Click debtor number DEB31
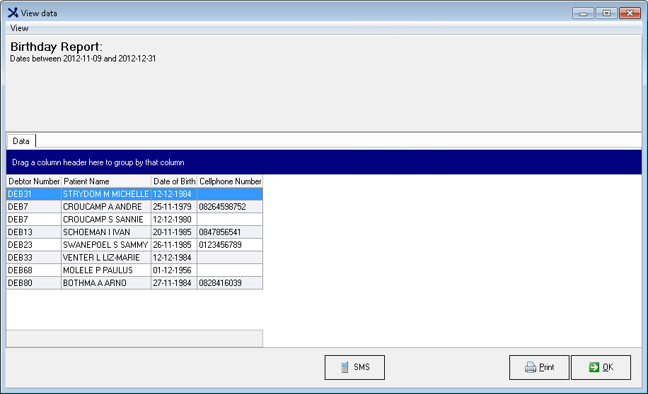648x394 pixels. click(x=33, y=194)
